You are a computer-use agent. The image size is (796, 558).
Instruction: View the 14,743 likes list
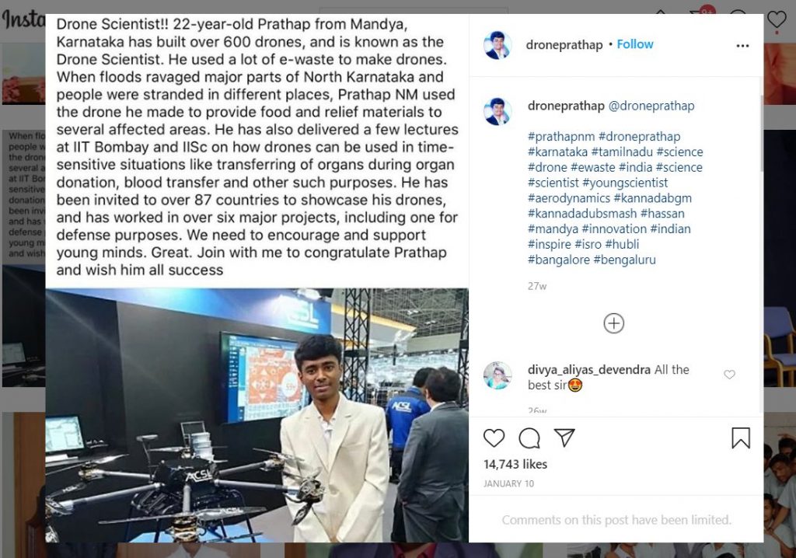click(x=515, y=464)
